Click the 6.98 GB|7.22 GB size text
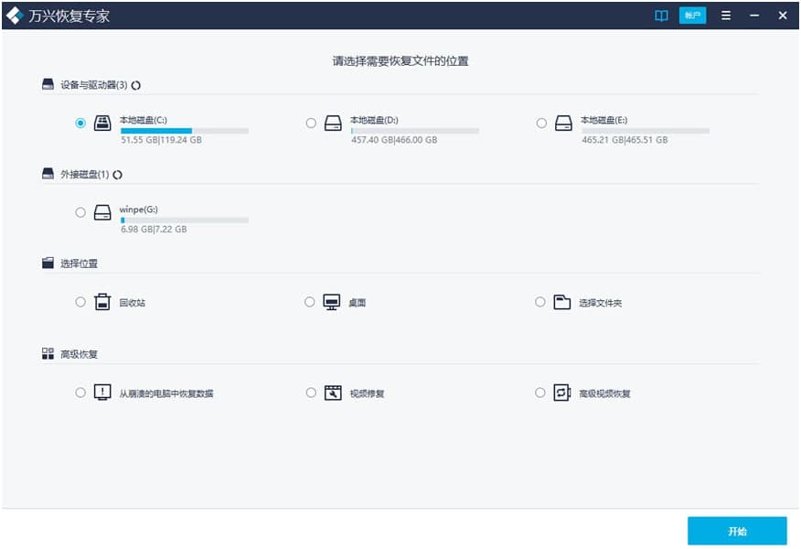Image resolution: width=801 pixels, height=549 pixels. pos(154,230)
